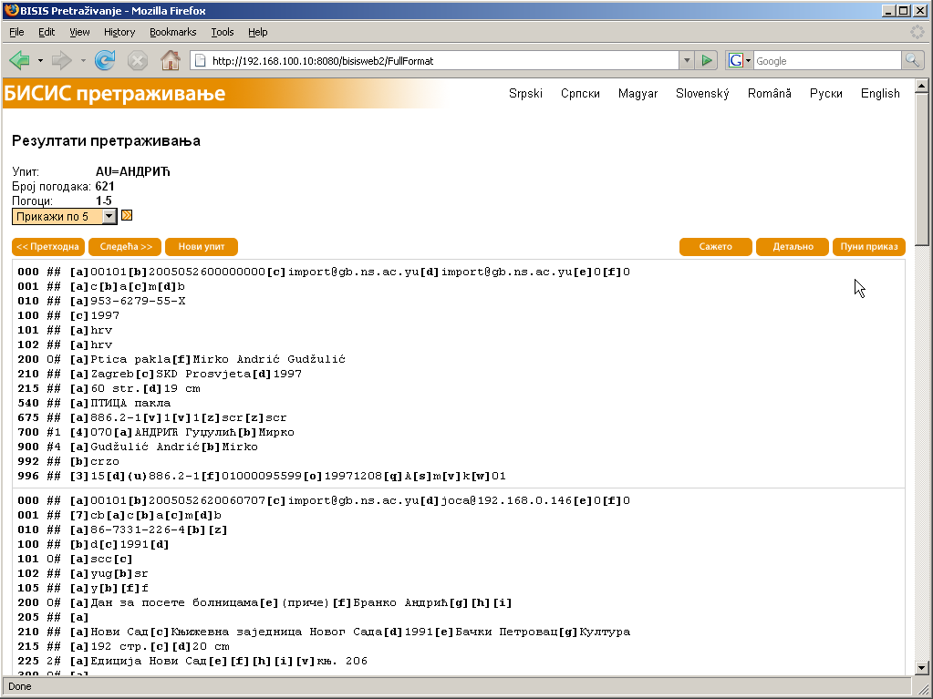Click the page scrollbar down arrow

click(x=922, y=667)
